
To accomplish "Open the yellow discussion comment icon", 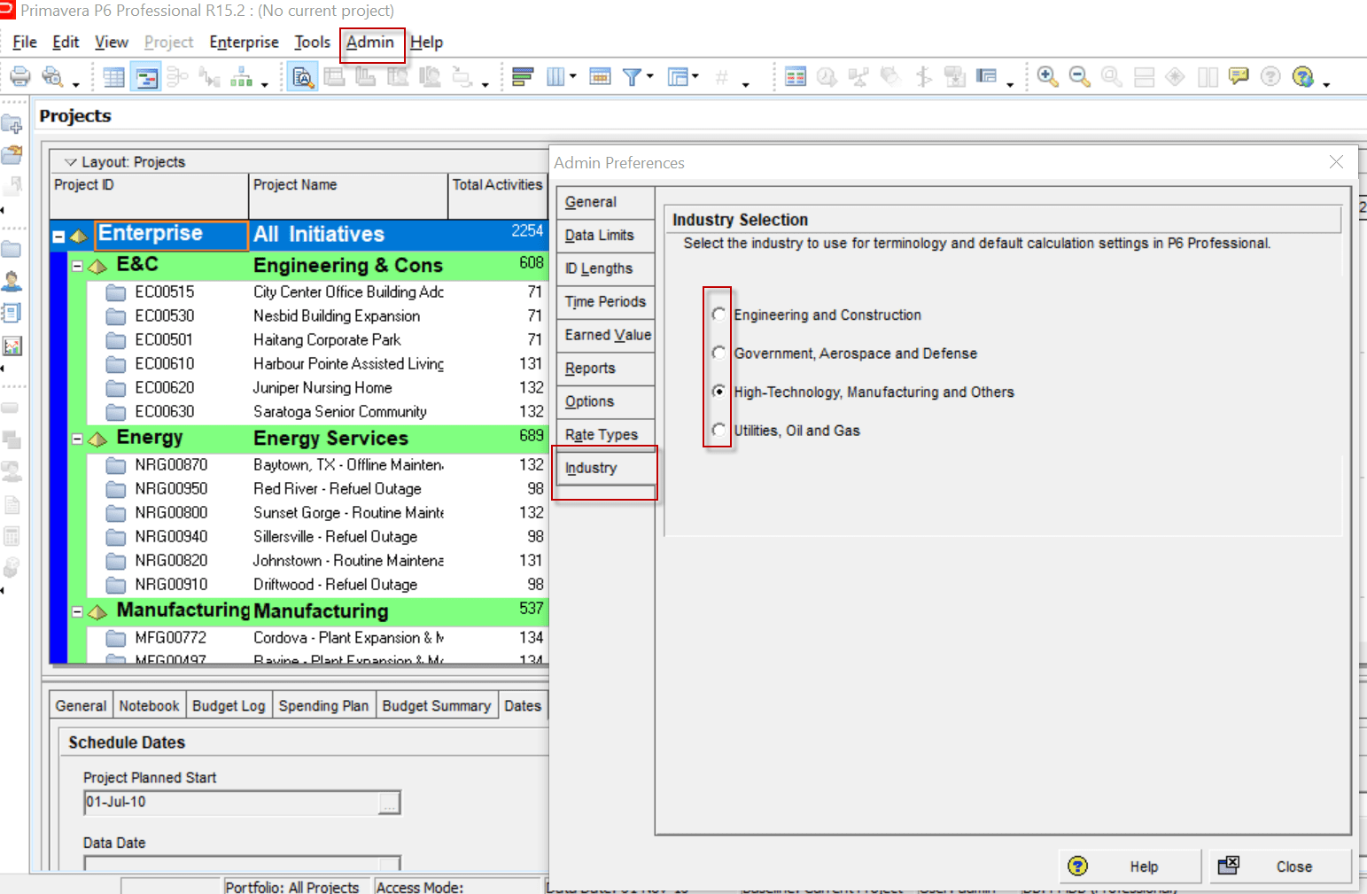I will [1239, 77].
